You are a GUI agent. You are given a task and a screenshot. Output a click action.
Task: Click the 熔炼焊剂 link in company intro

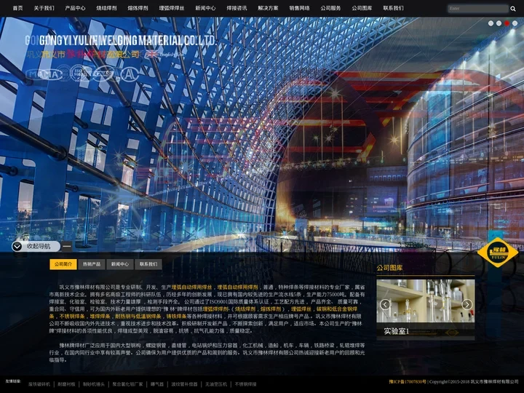pos(271,309)
